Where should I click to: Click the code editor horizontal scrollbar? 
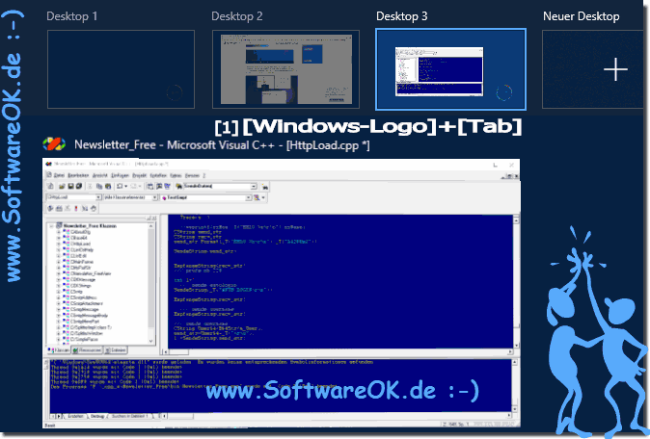[338, 352]
